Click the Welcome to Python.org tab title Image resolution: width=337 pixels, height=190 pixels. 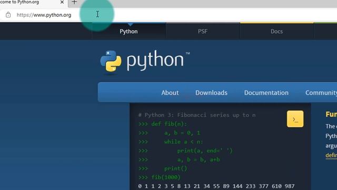(x=19, y=2)
